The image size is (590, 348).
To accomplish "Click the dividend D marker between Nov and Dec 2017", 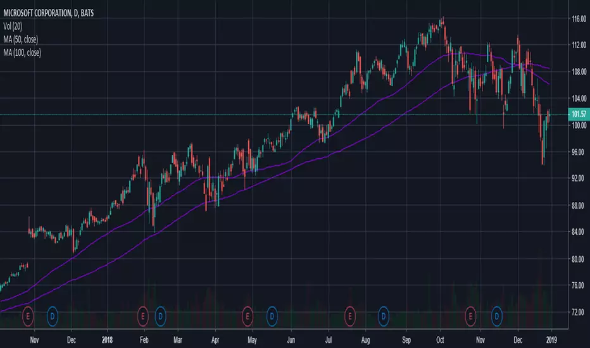I will (53, 316).
